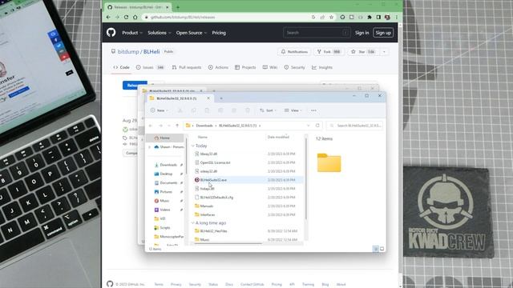This screenshot has height=288, width=513.
Task: Open GitHub Actions tab
Action: click(218, 67)
